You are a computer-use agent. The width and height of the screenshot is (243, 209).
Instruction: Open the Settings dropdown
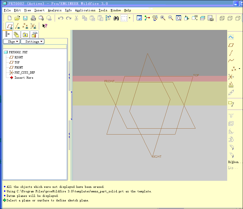[32, 41]
